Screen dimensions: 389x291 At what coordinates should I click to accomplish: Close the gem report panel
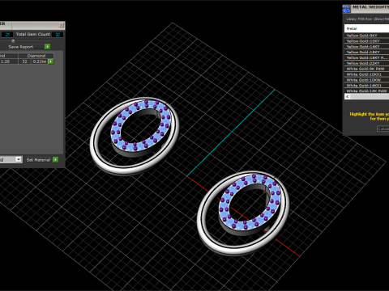coord(62,25)
